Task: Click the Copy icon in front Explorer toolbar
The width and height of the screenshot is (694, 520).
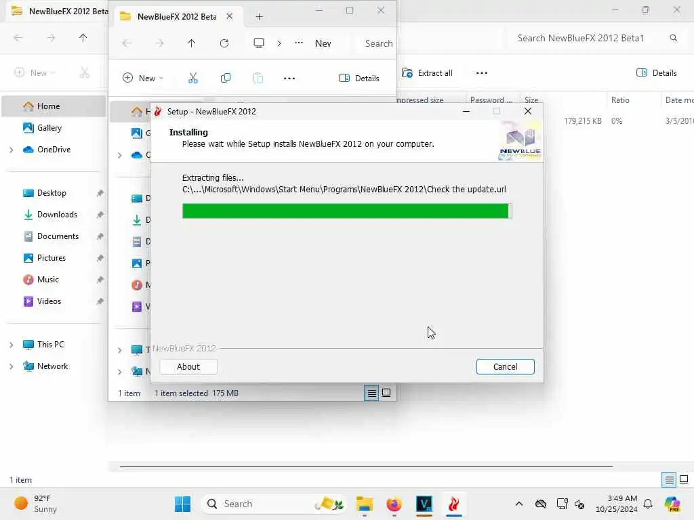Action: 225,79
